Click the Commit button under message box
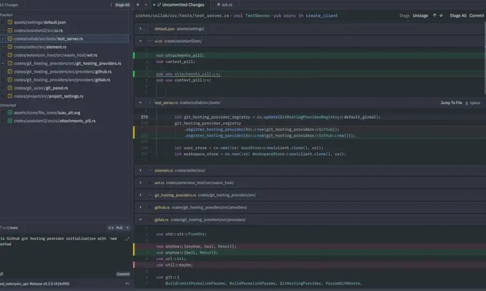The width and height of the screenshot is (486, 291). click(x=123, y=274)
